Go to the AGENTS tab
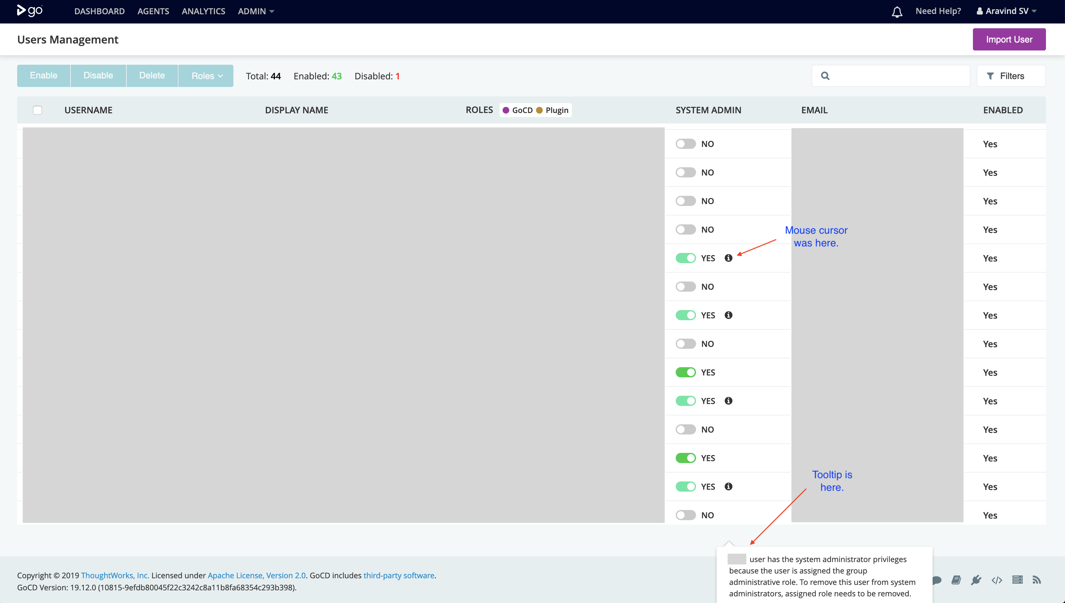Image resolution: width=1065 pixels, height=603 pixels. tap(153, 12)
